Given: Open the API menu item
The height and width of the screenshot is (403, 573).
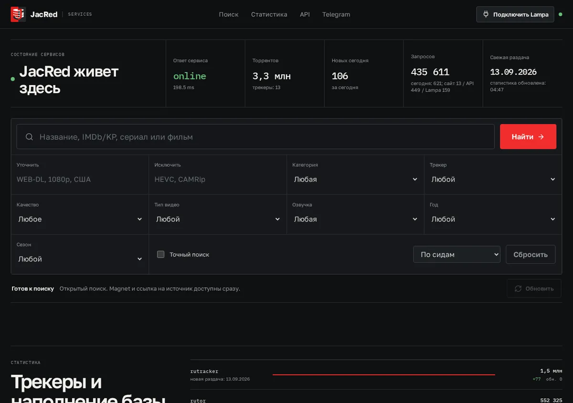Looking at the screenshot, I should [305, 14].
